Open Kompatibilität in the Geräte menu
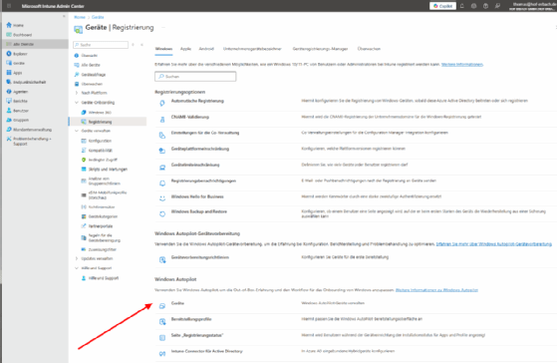 [x=101, y=151]
